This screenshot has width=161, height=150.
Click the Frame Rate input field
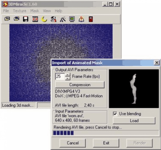coord(60,76)
